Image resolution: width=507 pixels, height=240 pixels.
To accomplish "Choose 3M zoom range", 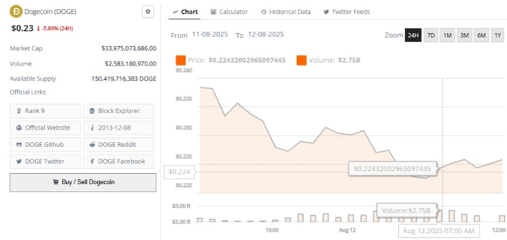I will pyautogui.click(x=465, y=35).
